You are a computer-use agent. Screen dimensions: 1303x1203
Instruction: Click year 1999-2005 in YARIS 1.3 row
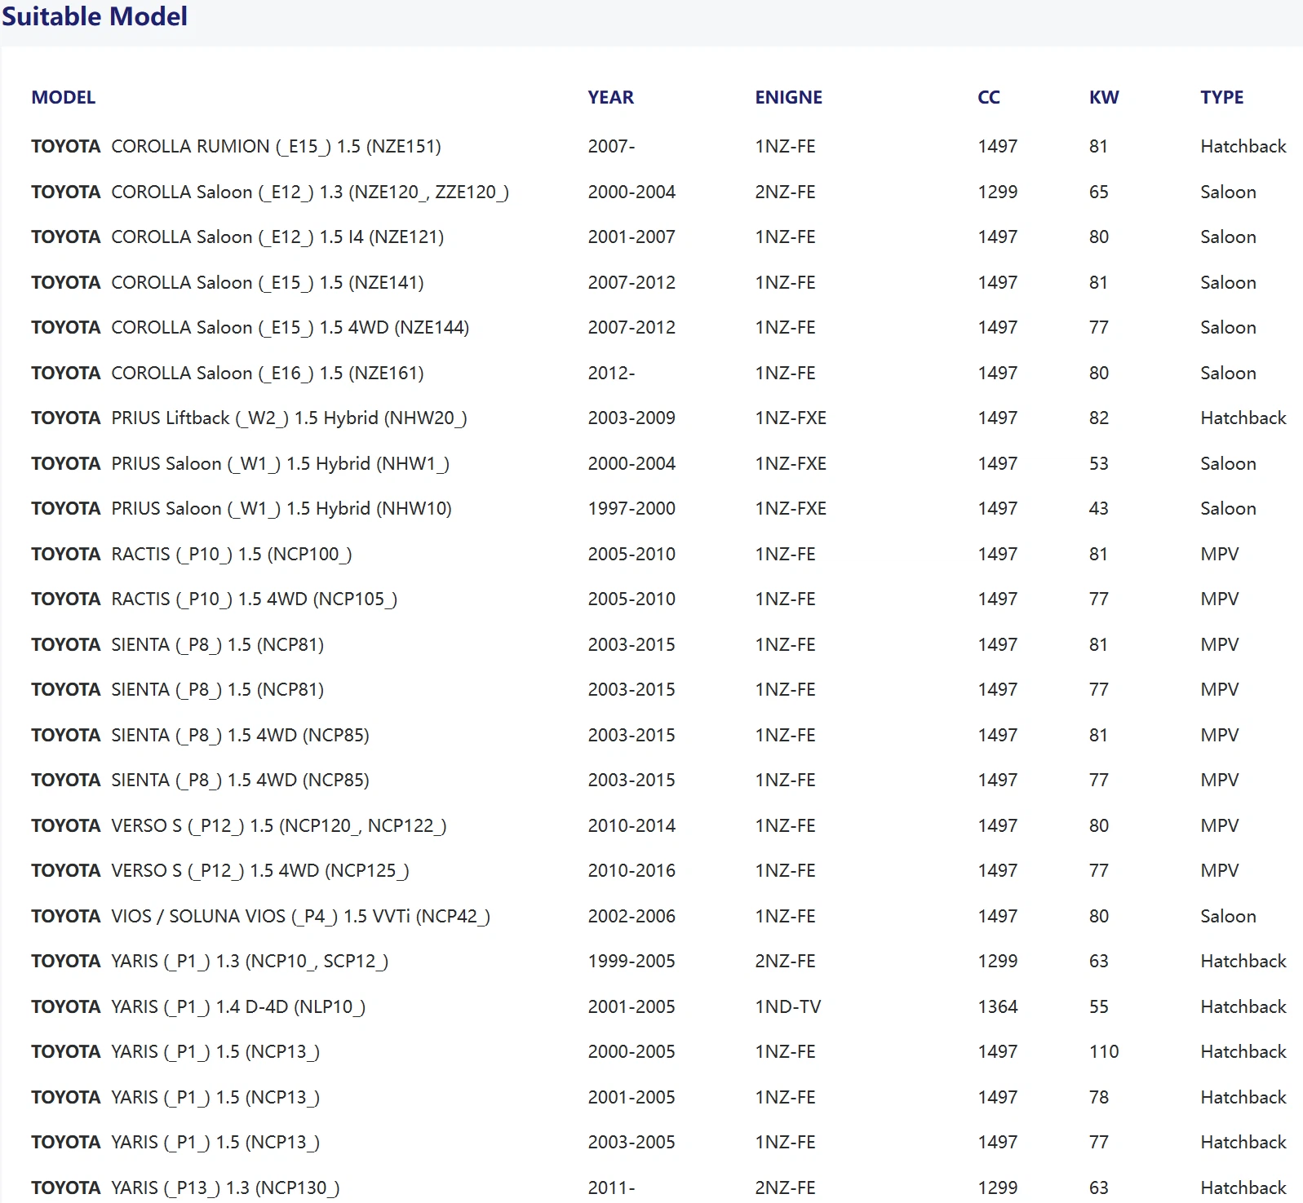tap(632, 962)
